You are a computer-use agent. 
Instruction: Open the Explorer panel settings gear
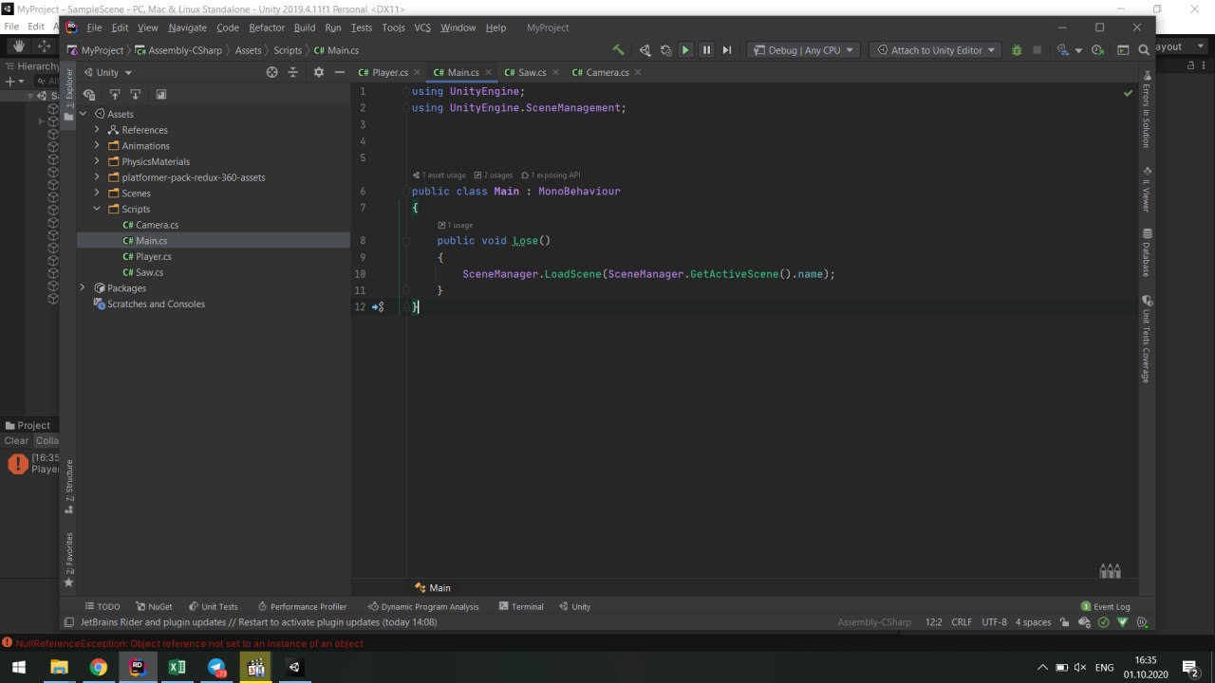[x=318, y=72]
